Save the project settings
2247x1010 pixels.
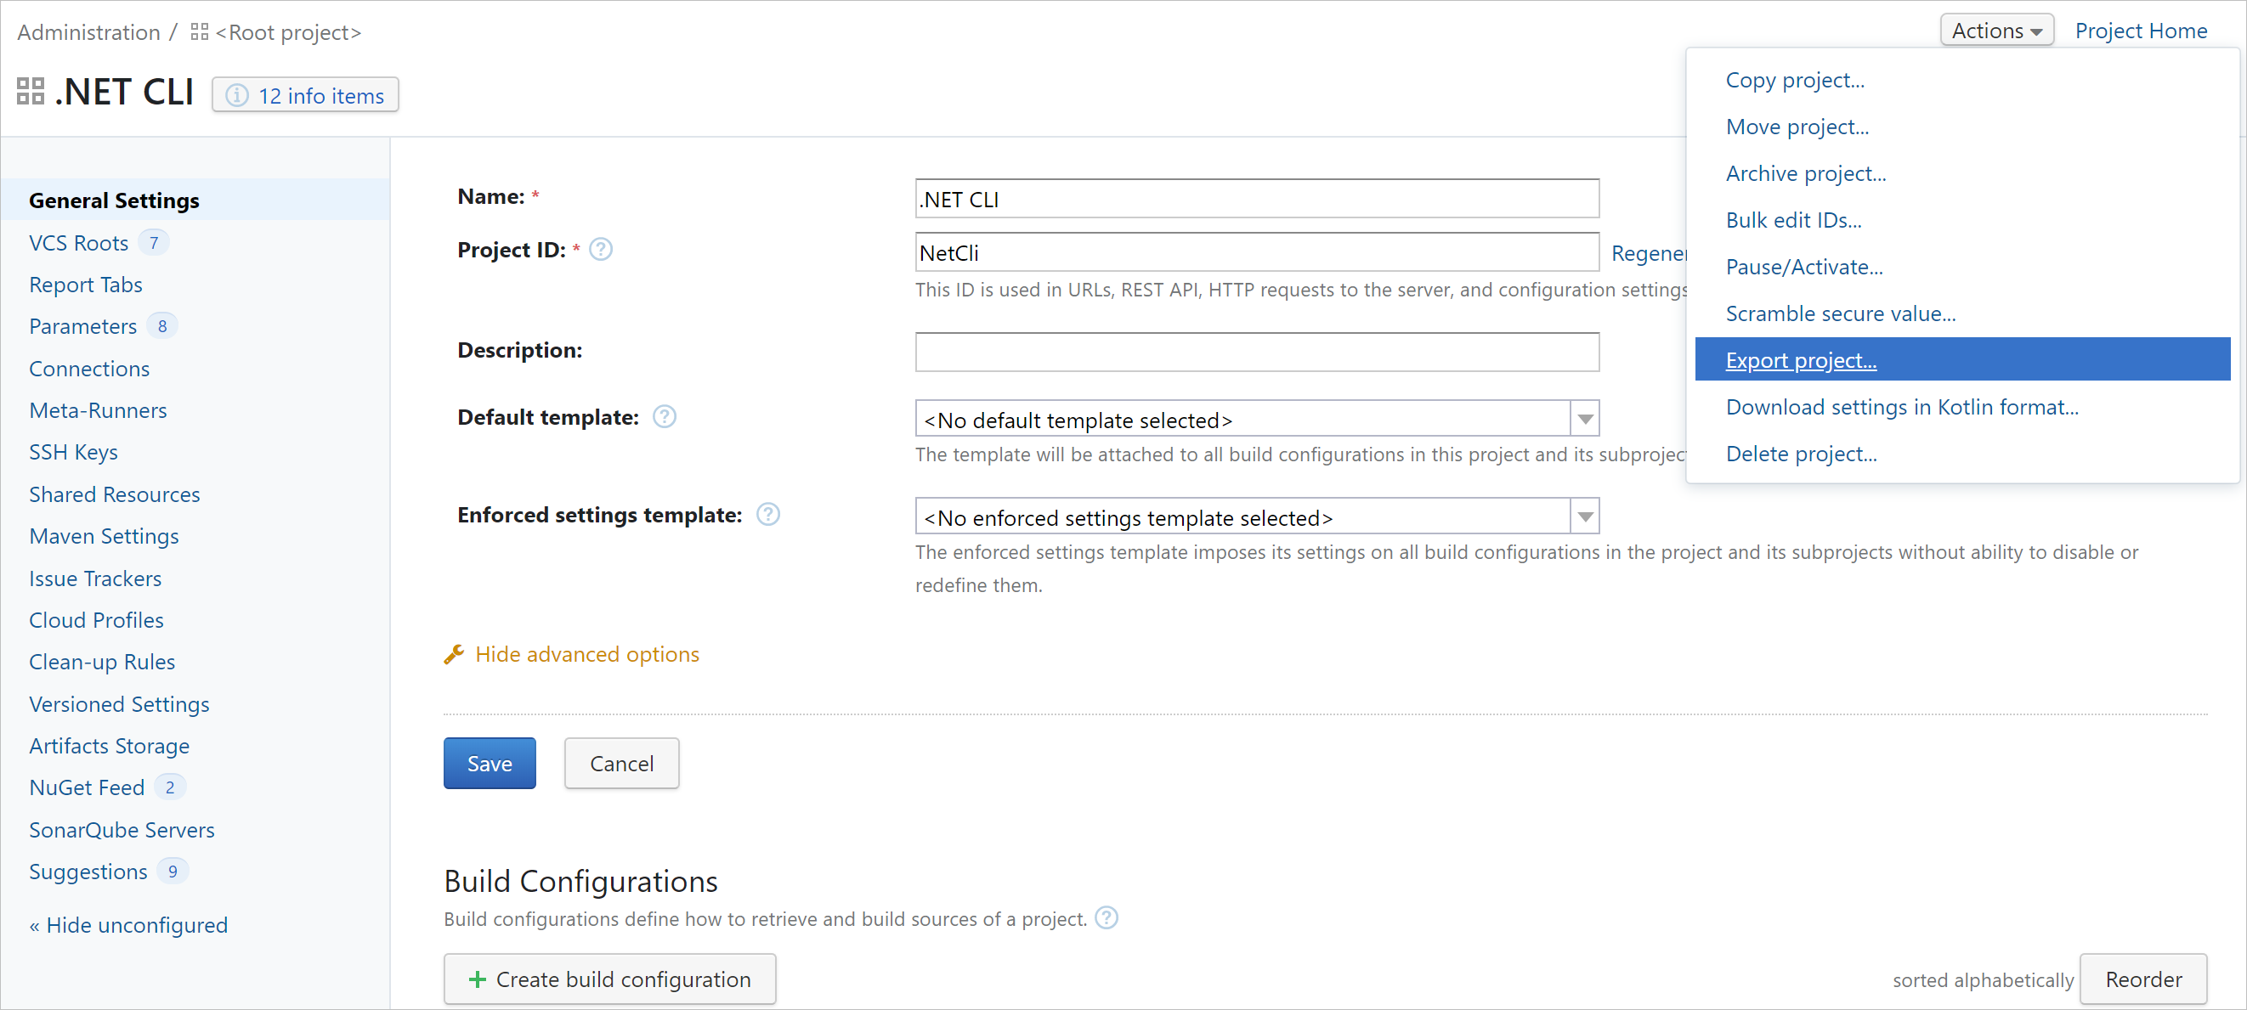pyautogui.click(x=490, y=762)
